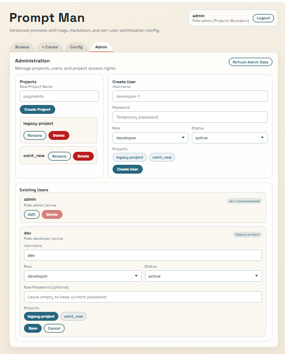Click the 'Administration' heading

[x=32, y=61]
